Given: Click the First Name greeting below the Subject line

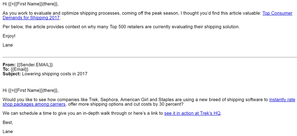Looking at the screenshot, I should [31, 91].
